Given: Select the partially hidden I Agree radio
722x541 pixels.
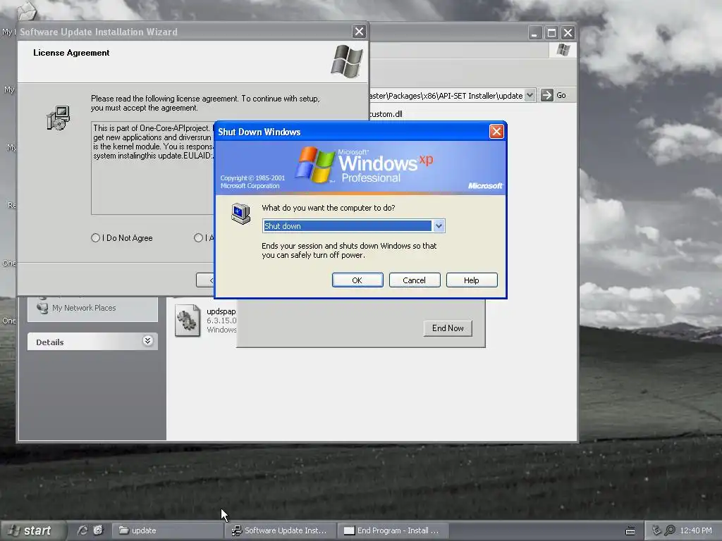Looking at the screenshot, I should point(198,238).
